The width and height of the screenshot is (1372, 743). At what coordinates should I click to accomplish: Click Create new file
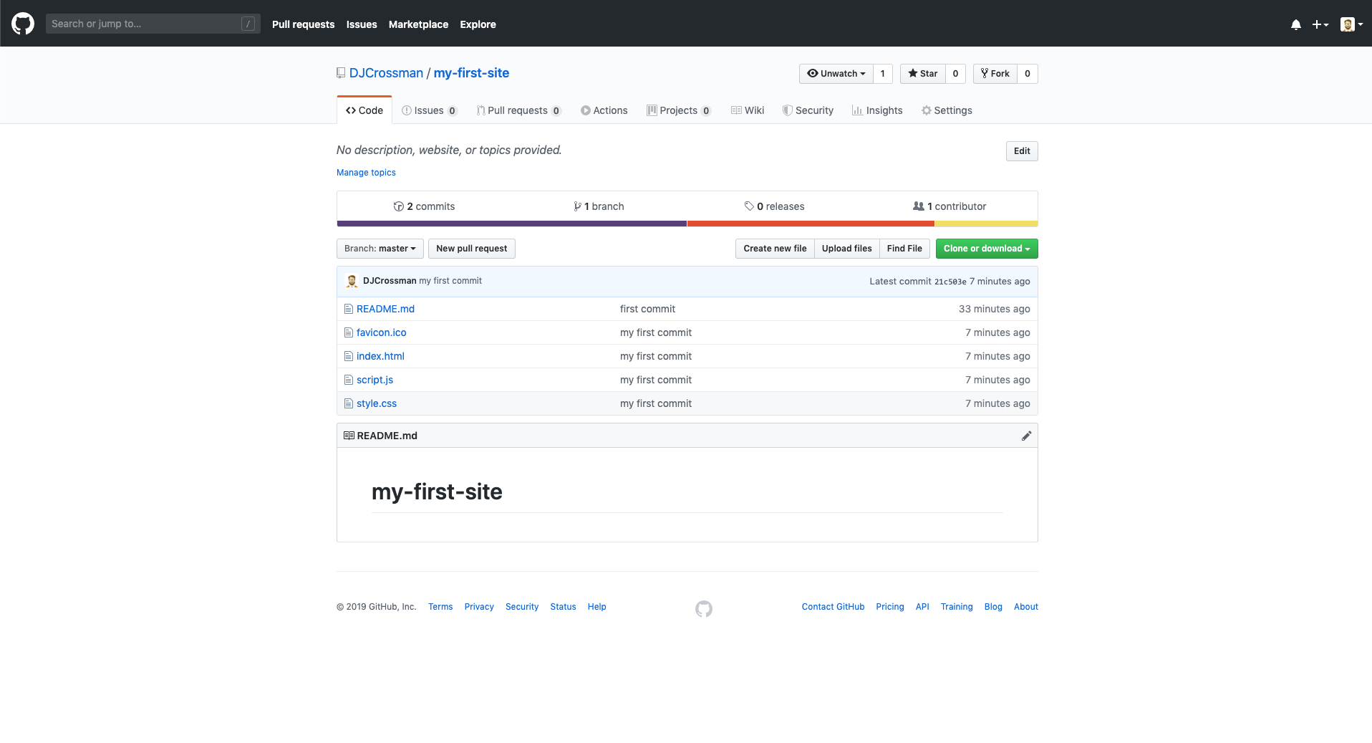click(x=775, y=249)
